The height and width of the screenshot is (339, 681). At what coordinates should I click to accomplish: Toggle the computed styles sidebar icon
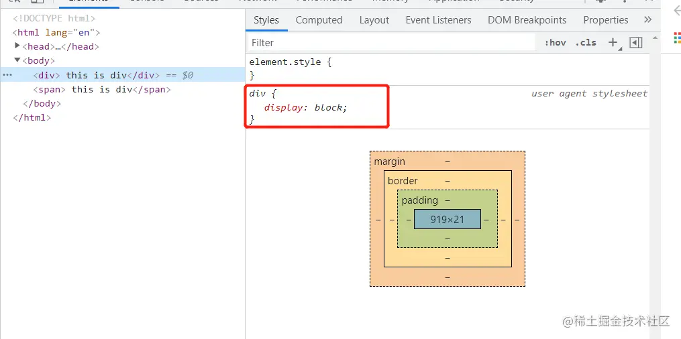tap(636, 42)
